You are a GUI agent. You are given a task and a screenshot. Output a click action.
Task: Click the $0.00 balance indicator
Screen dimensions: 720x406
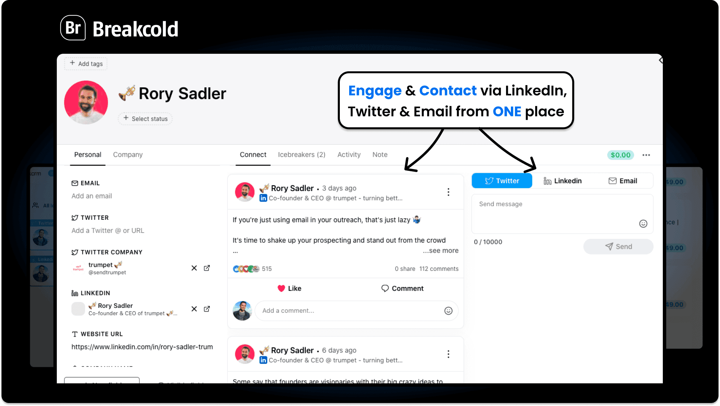[x=620, y=155]
